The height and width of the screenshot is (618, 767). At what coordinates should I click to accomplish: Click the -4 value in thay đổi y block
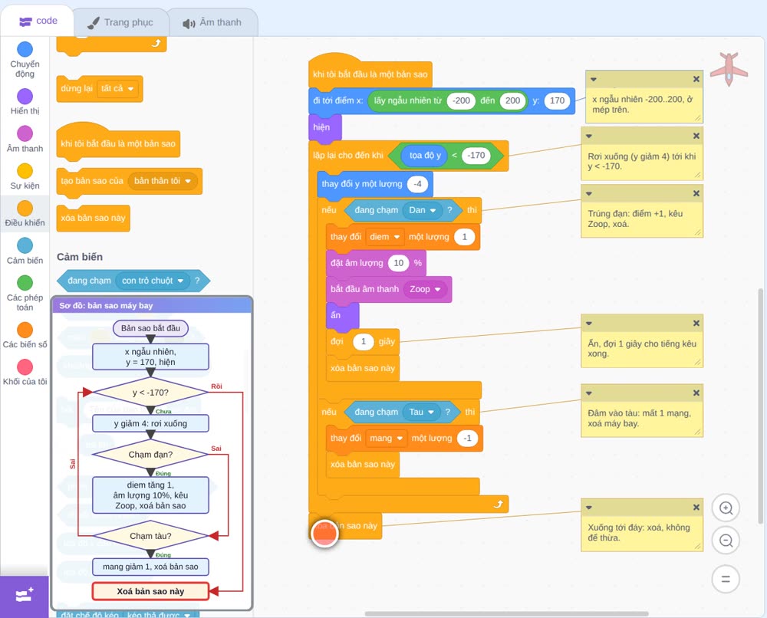417,184
